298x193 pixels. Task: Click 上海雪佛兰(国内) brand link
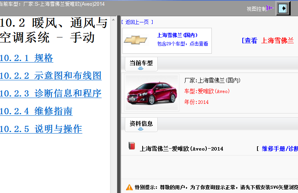(x=177, y=35)
